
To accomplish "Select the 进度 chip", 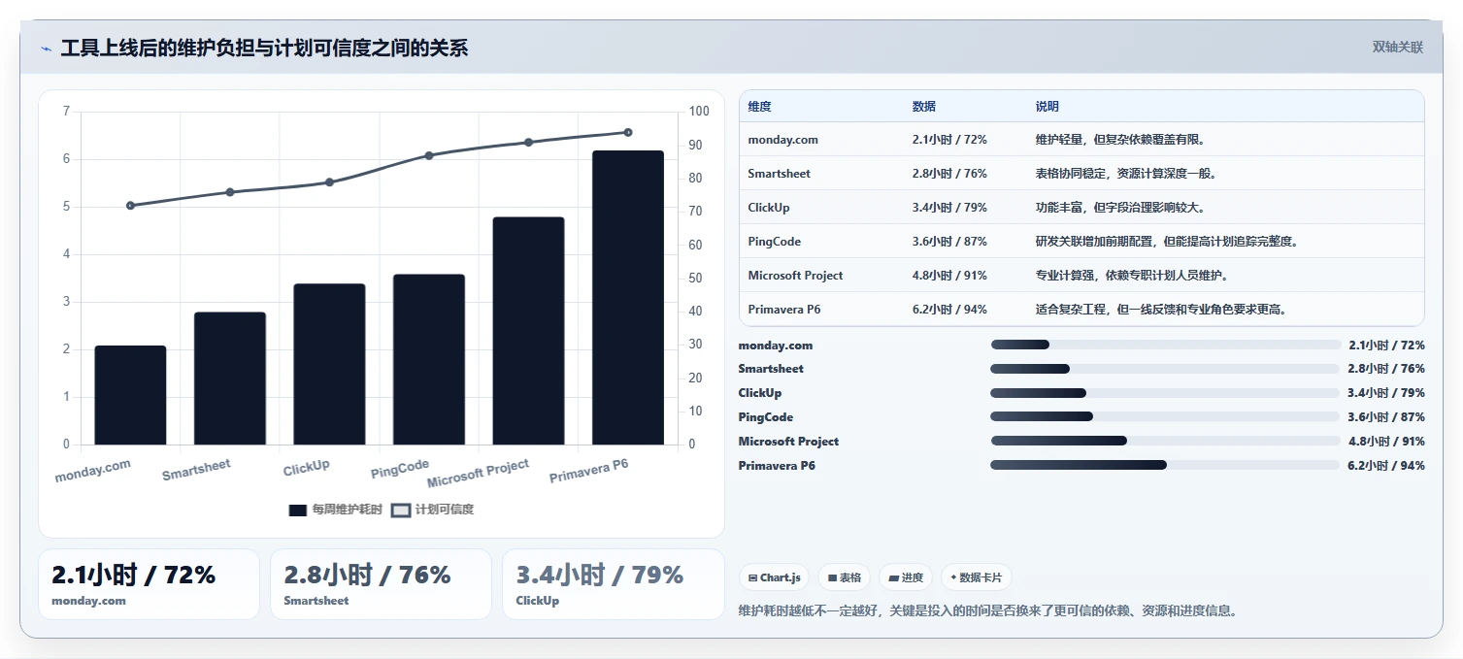I will click(x=906, y=577).
